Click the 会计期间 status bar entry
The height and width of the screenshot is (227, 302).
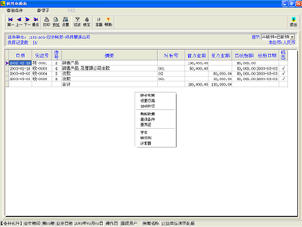[x=32, y=223]
